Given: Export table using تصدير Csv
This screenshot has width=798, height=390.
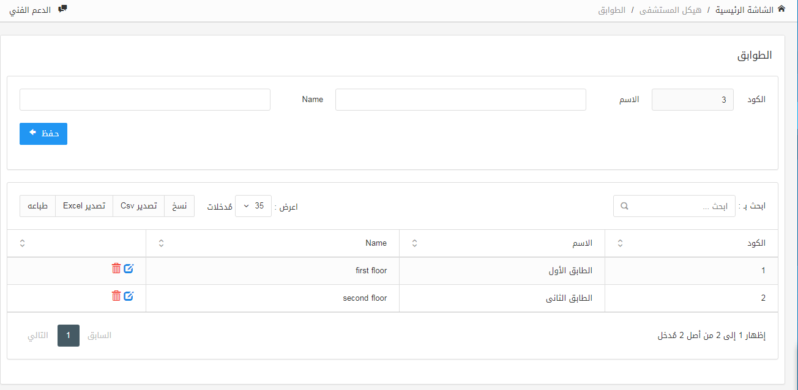Looking at the screenshot, I should click(139, 206).
